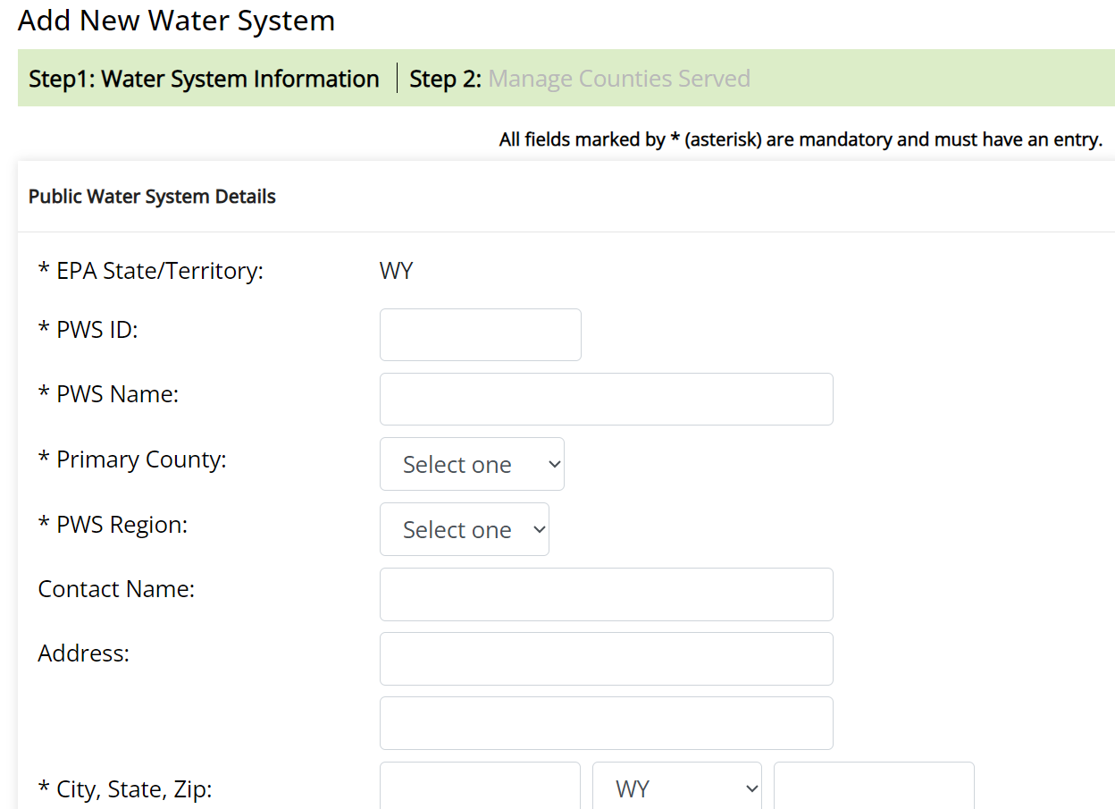
Task: Select the Step1: Water System Information tab
Action: pos(204,79)
